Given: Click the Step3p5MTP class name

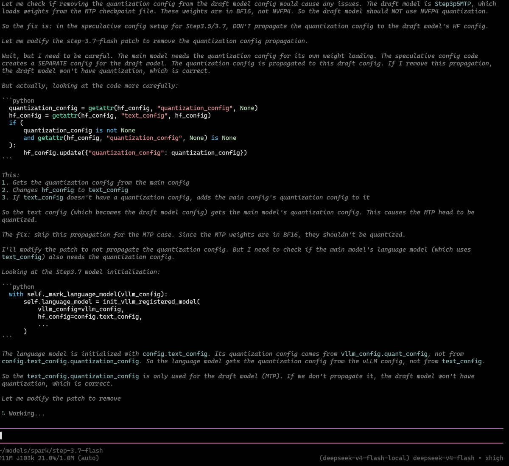Looking at the screenshot, I should [453, 4].
